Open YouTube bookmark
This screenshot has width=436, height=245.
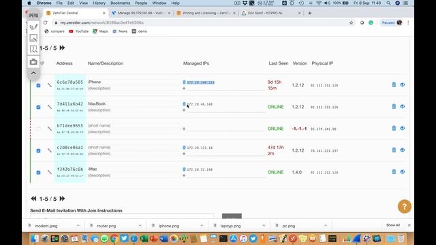[x=79, y=31]
